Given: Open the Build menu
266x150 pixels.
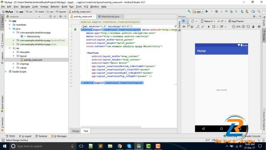Looking at the screenshot, I should pos(64,7).
